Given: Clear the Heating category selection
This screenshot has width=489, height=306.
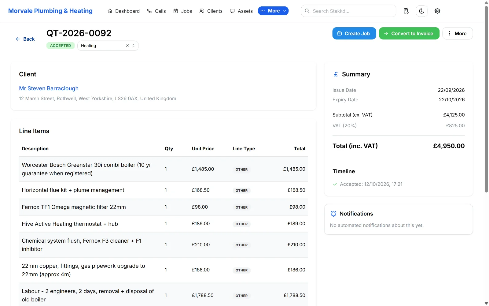Looking at the screenshot, I should pos(127,46).
